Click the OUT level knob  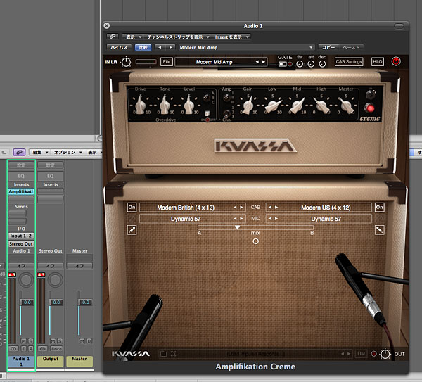pyautogui.click(x=385, y=354)
